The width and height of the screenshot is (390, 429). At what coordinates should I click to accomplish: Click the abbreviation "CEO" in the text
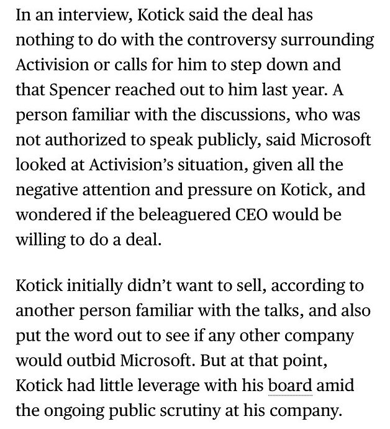coord(252,214)
